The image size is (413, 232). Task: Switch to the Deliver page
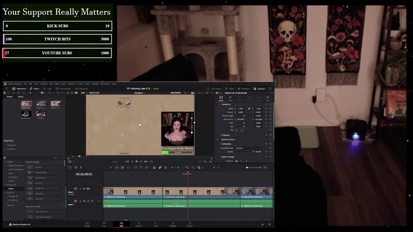(190, 224)
